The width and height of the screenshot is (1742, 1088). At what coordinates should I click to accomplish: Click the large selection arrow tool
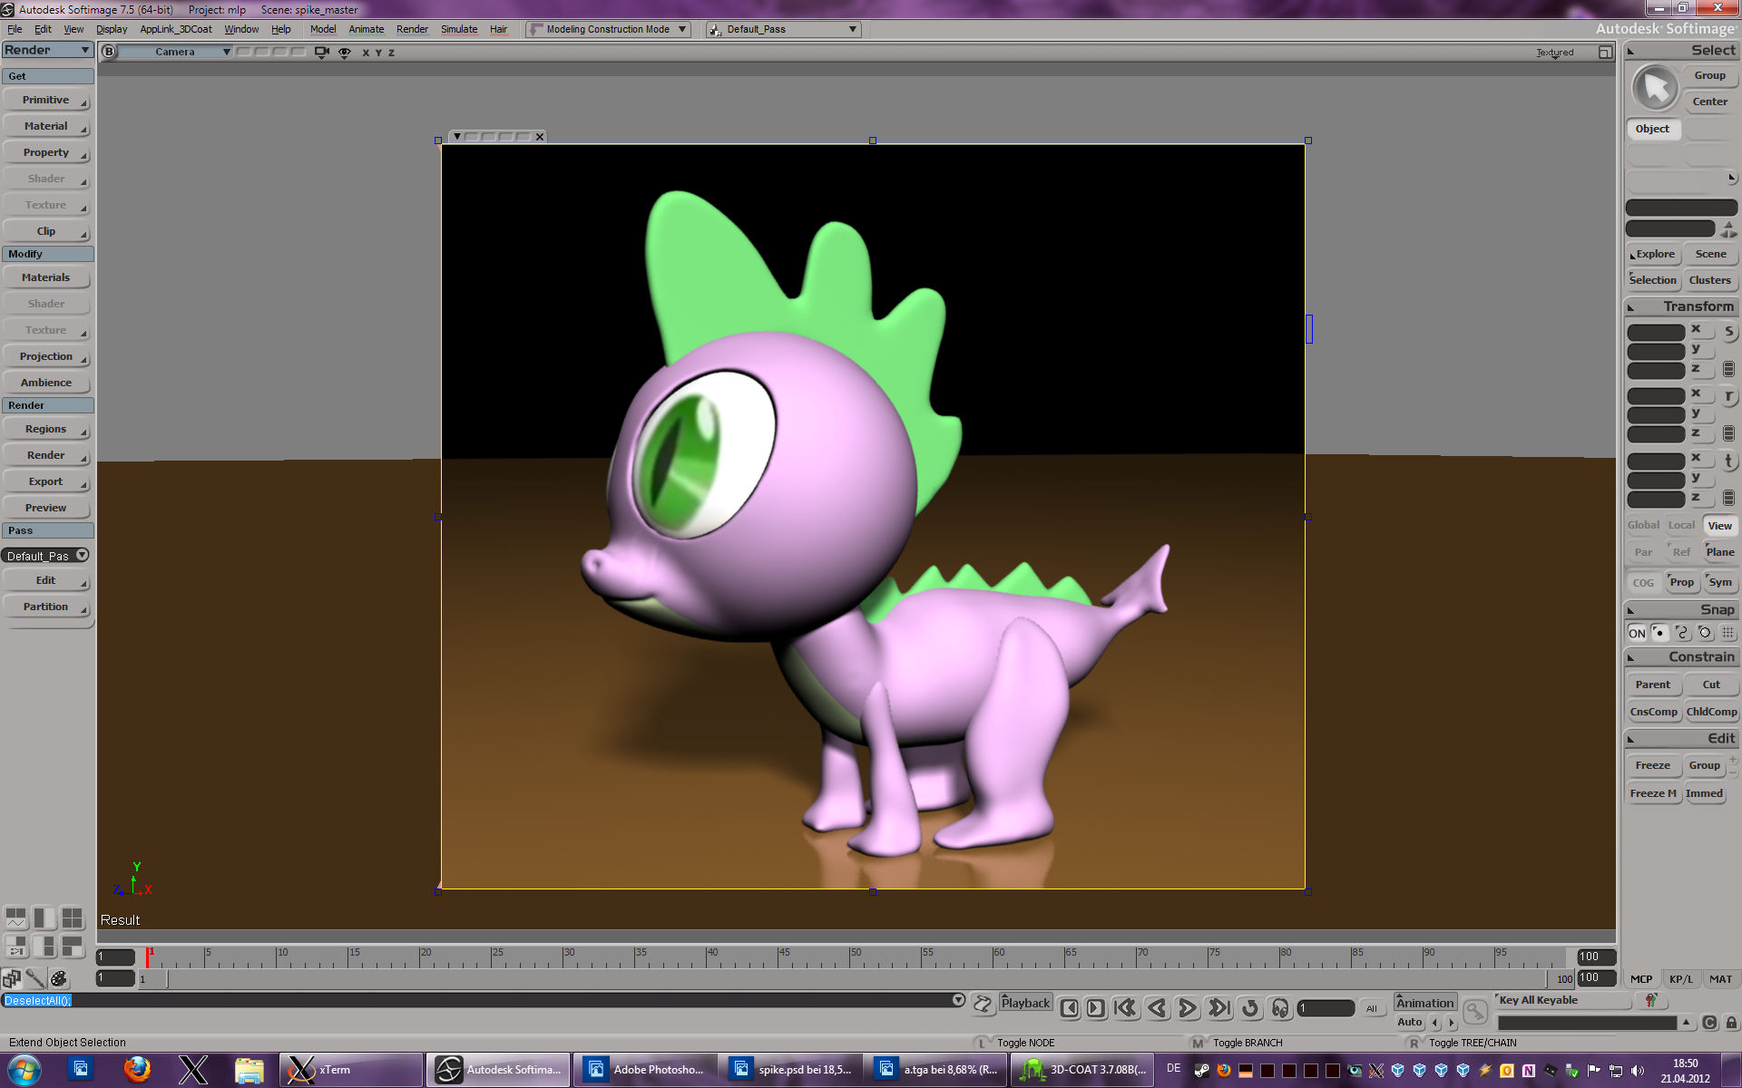(x=1656, y=88)
